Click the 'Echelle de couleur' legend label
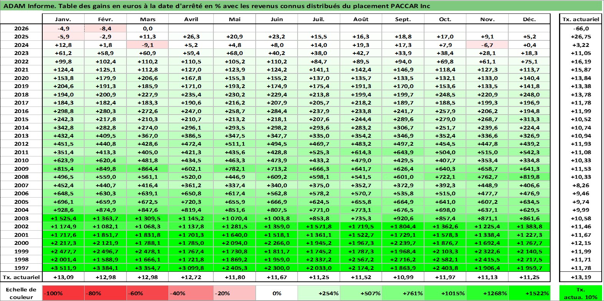Screen dimensions: 604x301 21,293
